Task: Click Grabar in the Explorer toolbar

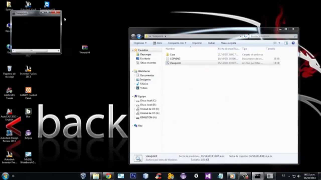Action: (211, 43)
